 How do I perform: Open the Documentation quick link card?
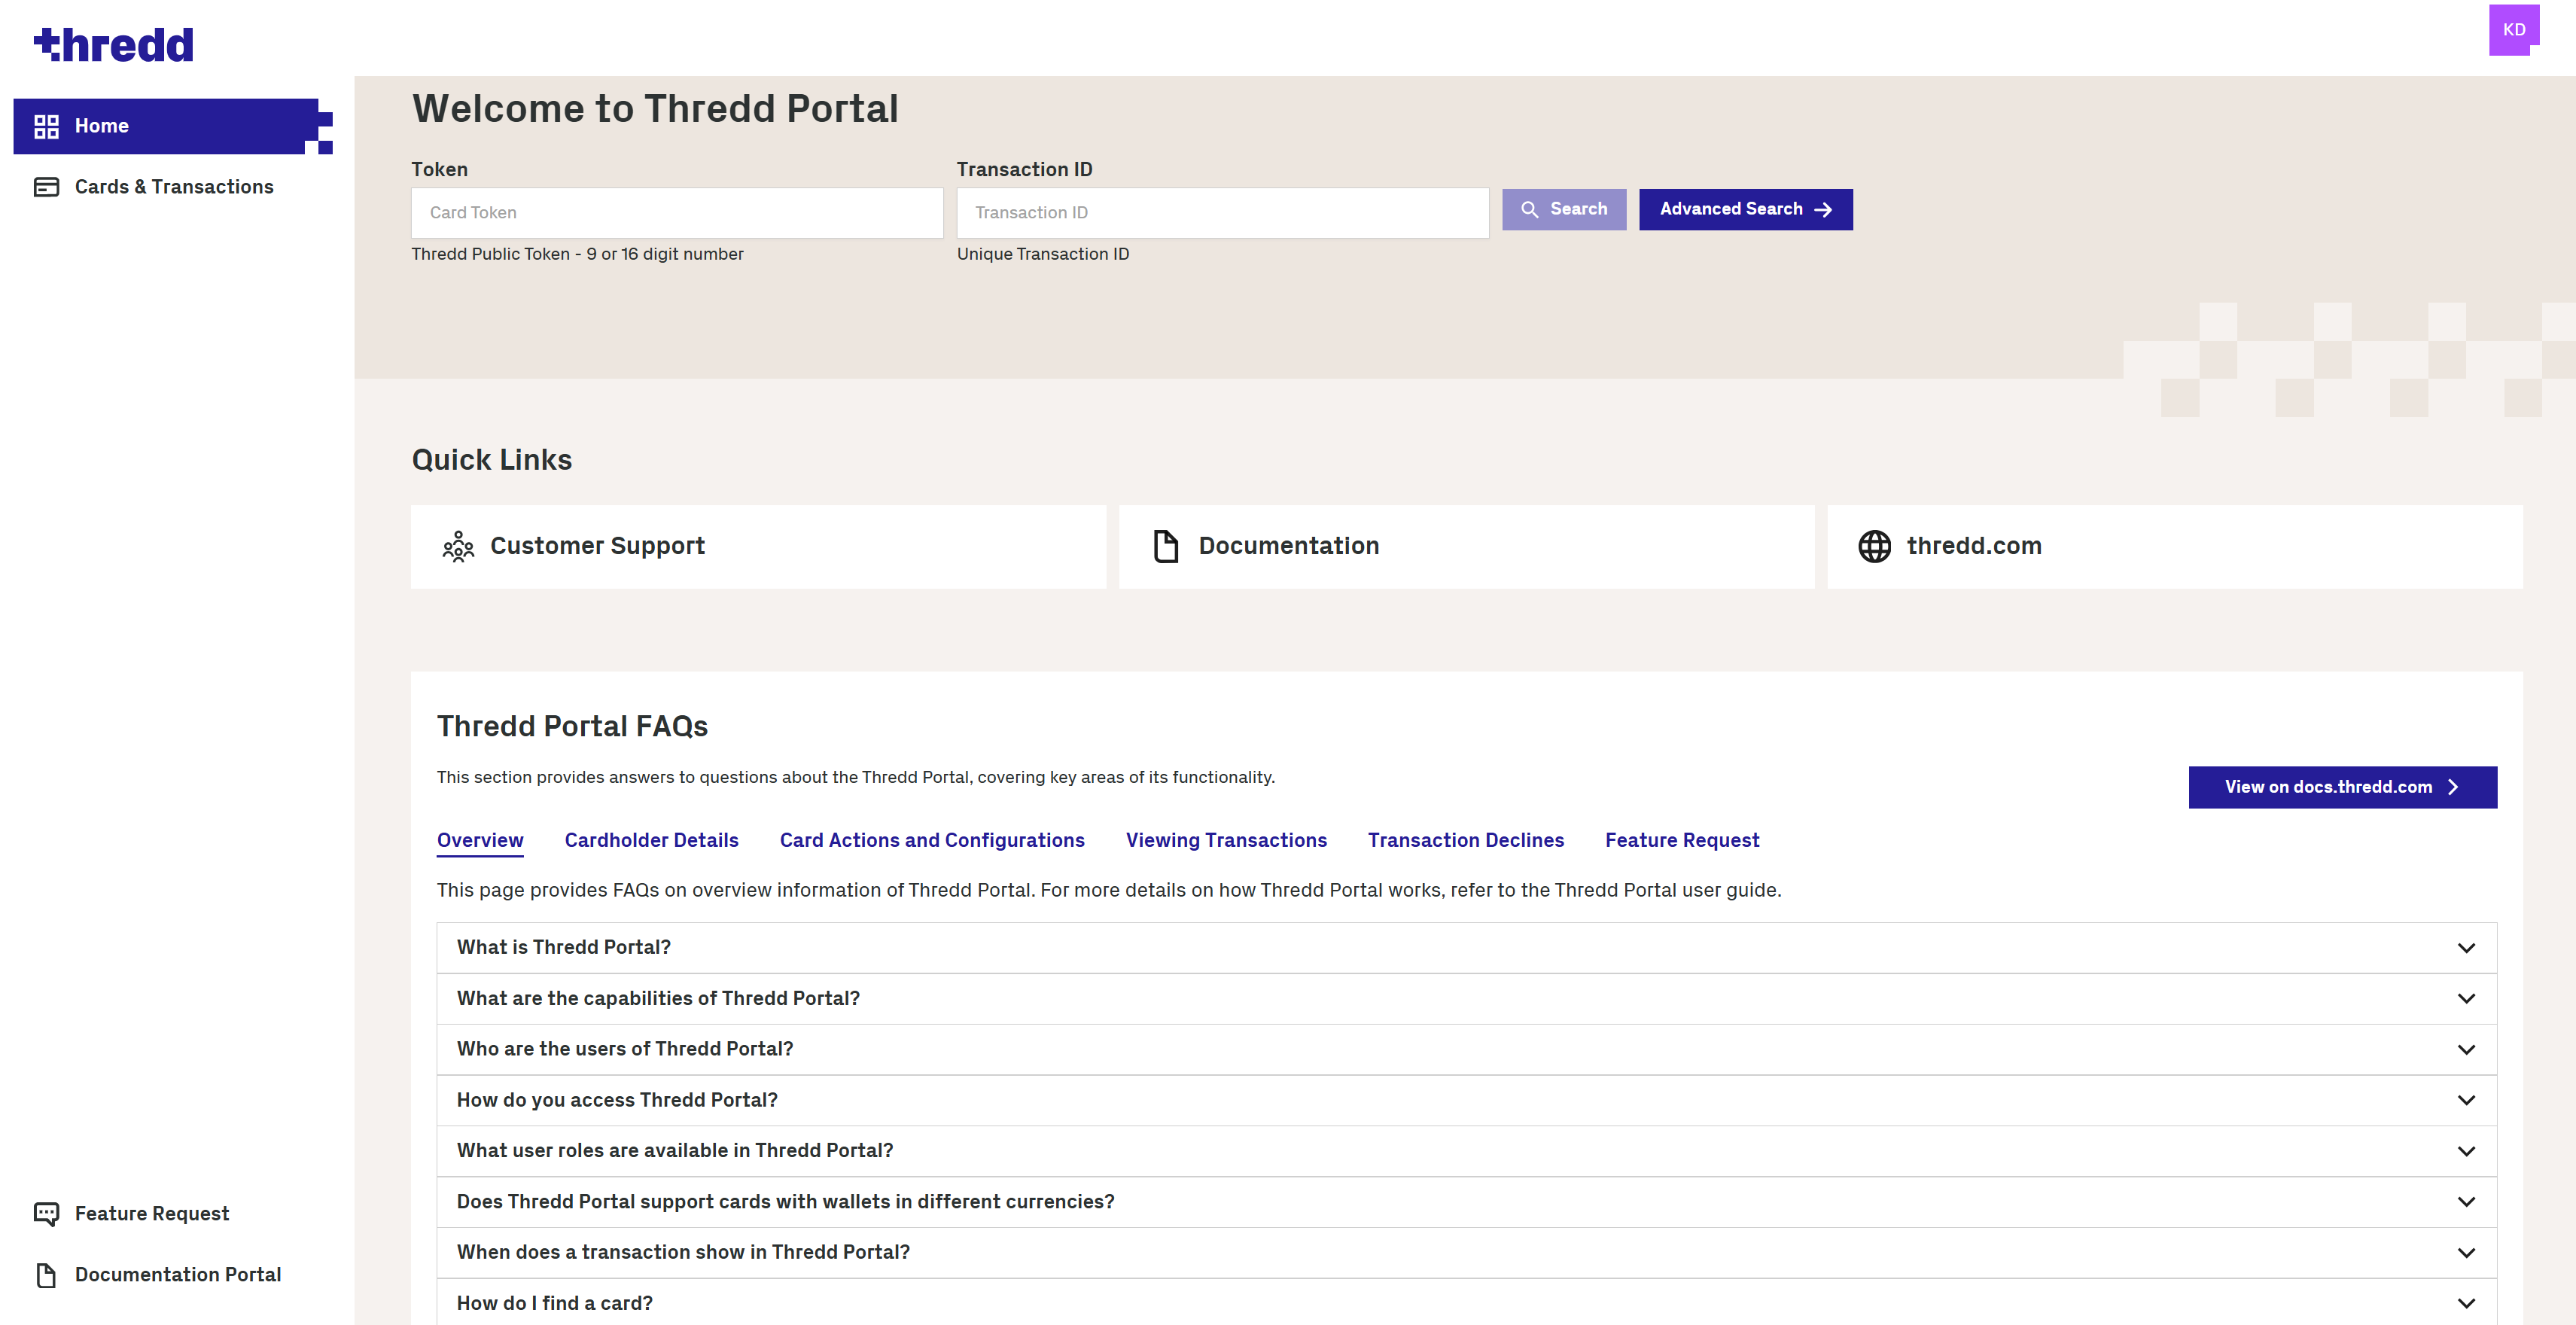point(1466,546)
